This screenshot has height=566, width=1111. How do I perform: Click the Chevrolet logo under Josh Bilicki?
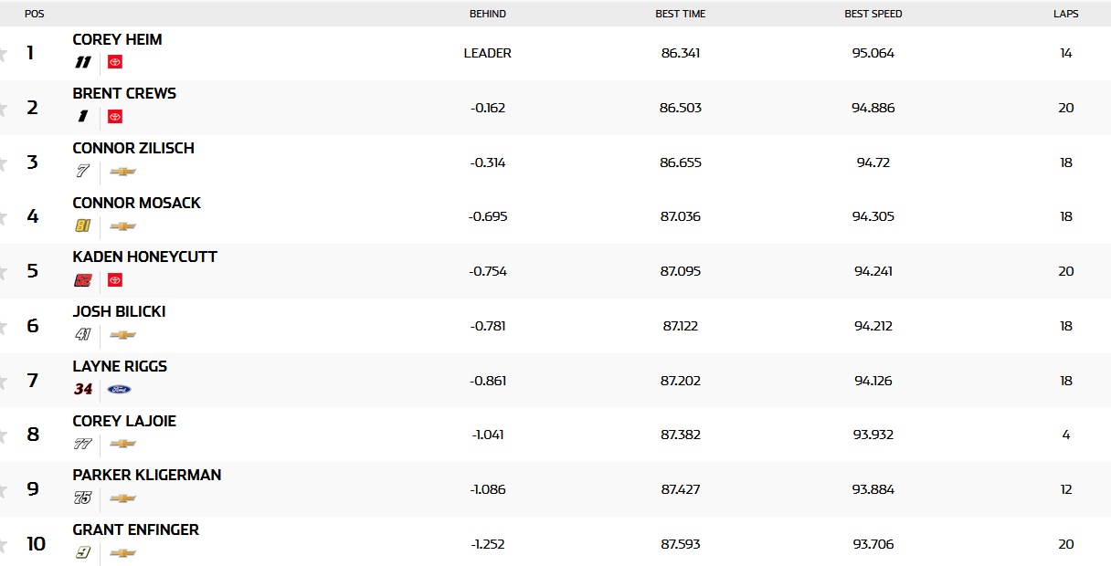(x=122, y=335)
